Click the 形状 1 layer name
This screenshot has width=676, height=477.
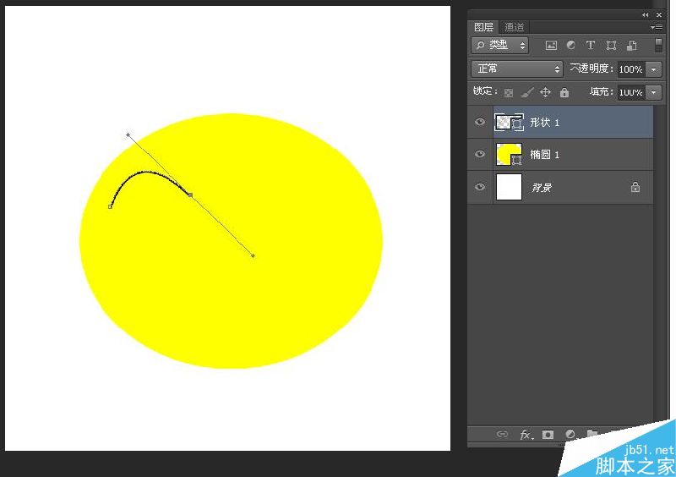[x=544, y=123]
